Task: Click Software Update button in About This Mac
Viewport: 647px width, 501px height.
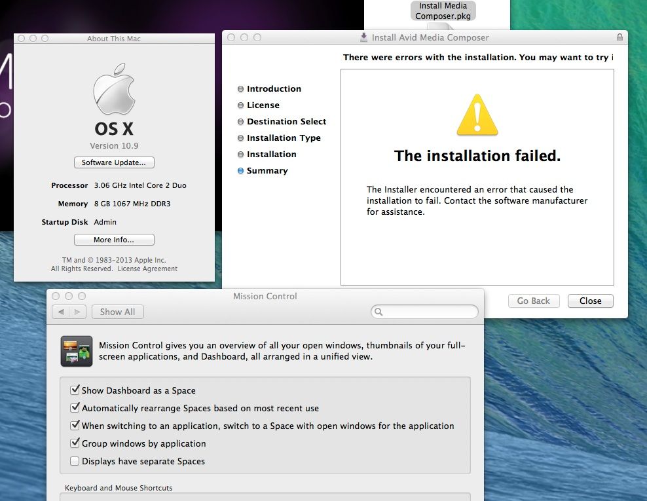Action: point(114,162)
